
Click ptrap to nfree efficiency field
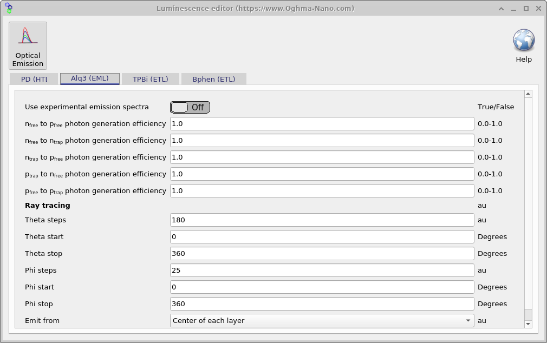322,174
